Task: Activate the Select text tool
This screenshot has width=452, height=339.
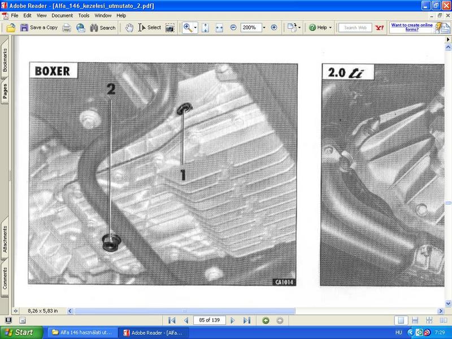Action: pyautogui.click(x=149, y=28)
